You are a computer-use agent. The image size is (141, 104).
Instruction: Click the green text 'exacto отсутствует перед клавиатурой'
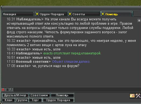click(x=72, y=53)
